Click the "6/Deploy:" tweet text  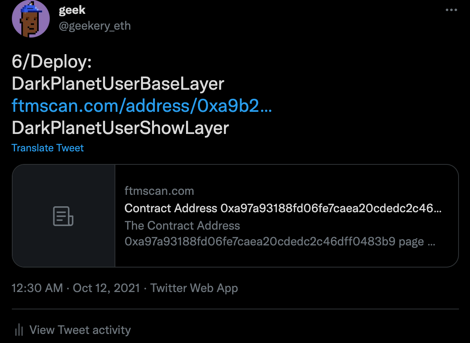click(x=52, y=62)
